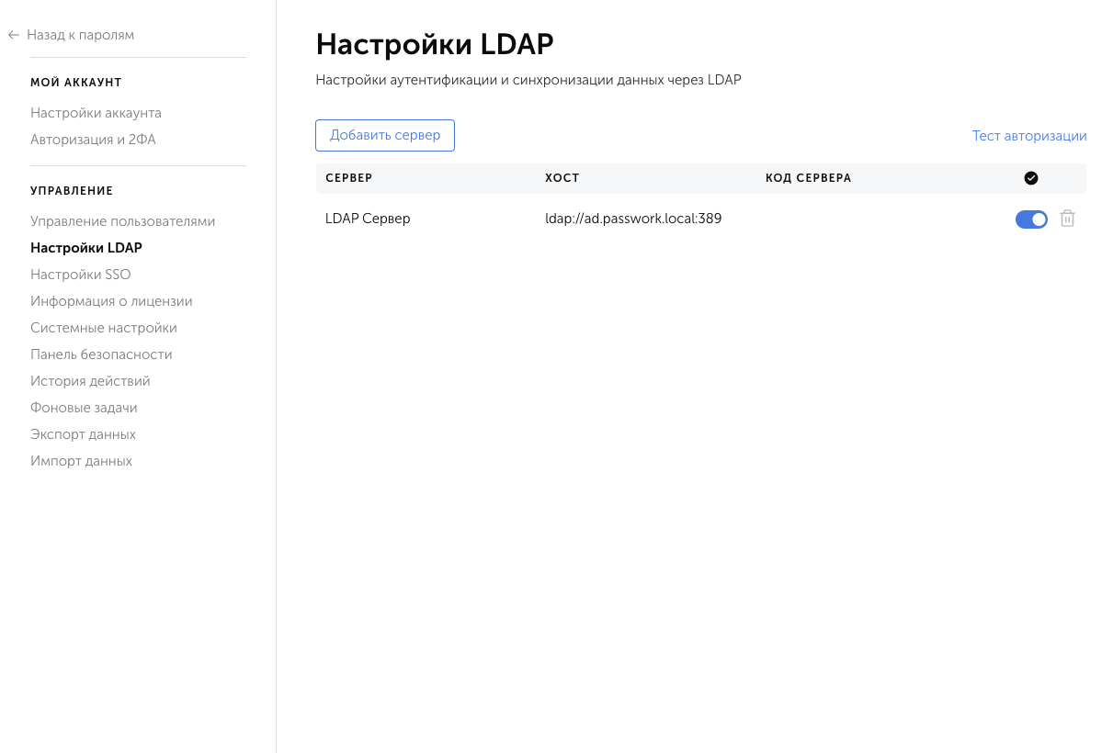1113x753 pixels.
Task: Click the host value ldap://ad.passwork.local:389
Action: [x=632, y=219]
